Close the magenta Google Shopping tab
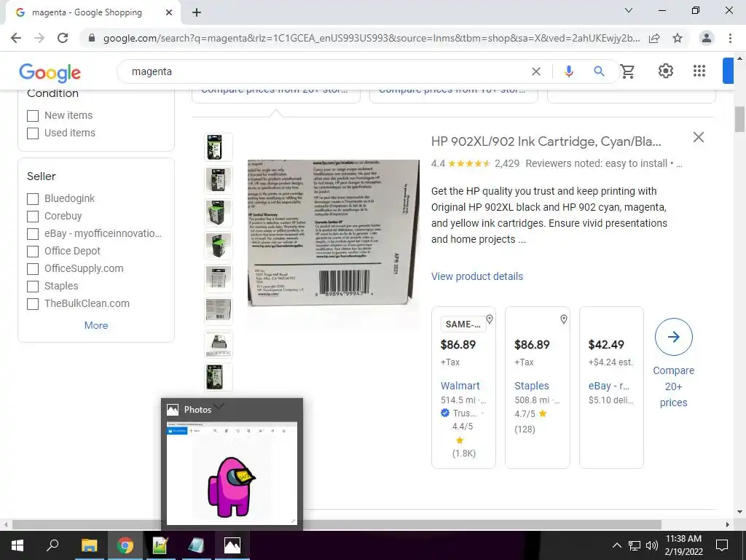 coord(168,12)
